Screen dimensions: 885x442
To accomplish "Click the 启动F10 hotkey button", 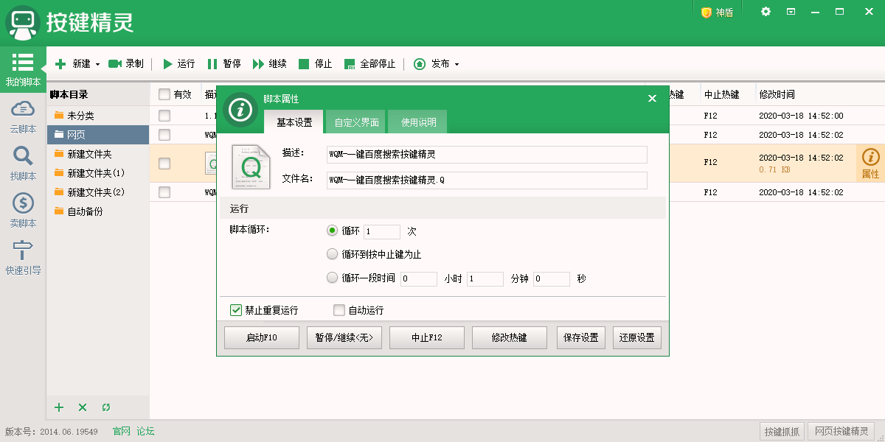I will click(x=262, y=337).
